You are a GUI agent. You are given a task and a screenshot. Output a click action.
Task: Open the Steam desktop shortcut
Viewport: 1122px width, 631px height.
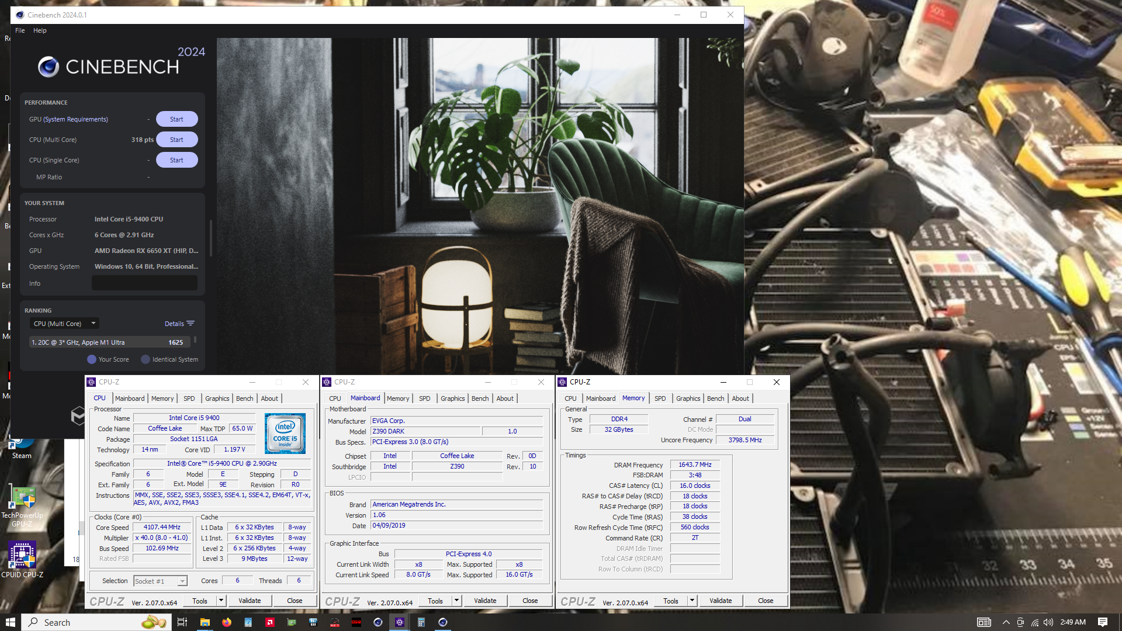click(x=22, y=448)
